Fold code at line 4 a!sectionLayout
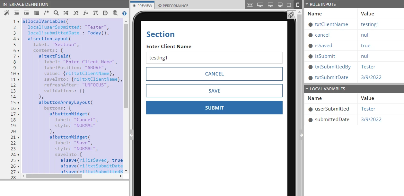Screen dimensions: 404x196 pyautogui.click(x=18, y=39)
